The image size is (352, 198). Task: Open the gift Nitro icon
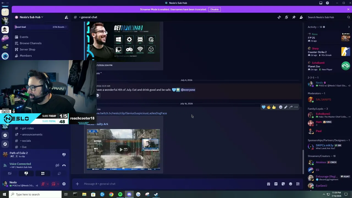pos(268,184)
